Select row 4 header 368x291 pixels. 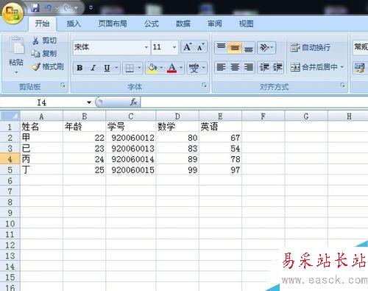click(x=10, y=159)
